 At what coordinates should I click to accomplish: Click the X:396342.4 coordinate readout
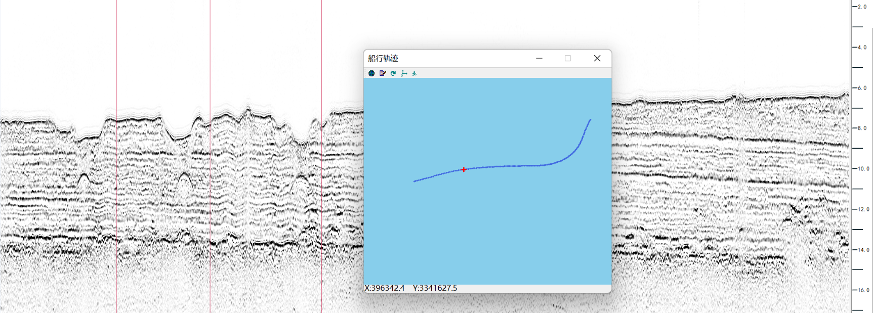pos(385,288)
